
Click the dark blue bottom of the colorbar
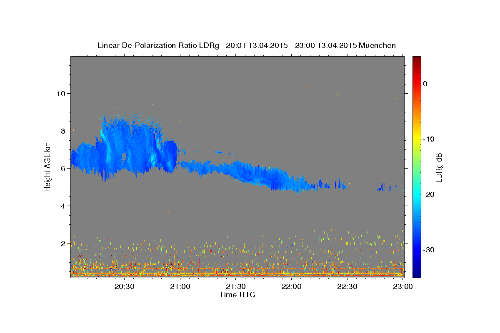click(417, 273)
